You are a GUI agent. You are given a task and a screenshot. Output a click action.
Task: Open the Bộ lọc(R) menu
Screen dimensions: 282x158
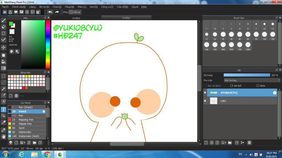(44, 7)
